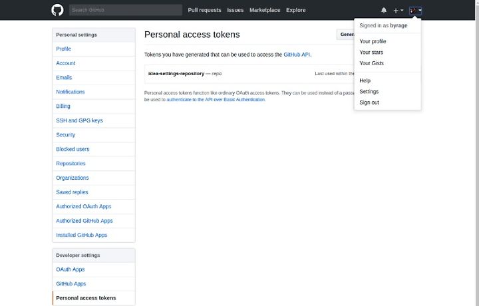
Task: Go to Pull requests
Action: point(204,10)
